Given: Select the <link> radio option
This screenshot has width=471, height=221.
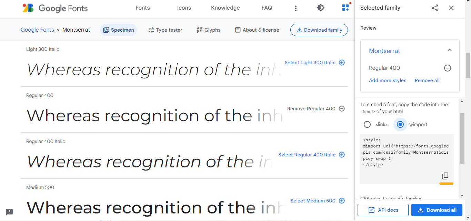Looking at the screenshot, I should [x=367, y=124].
